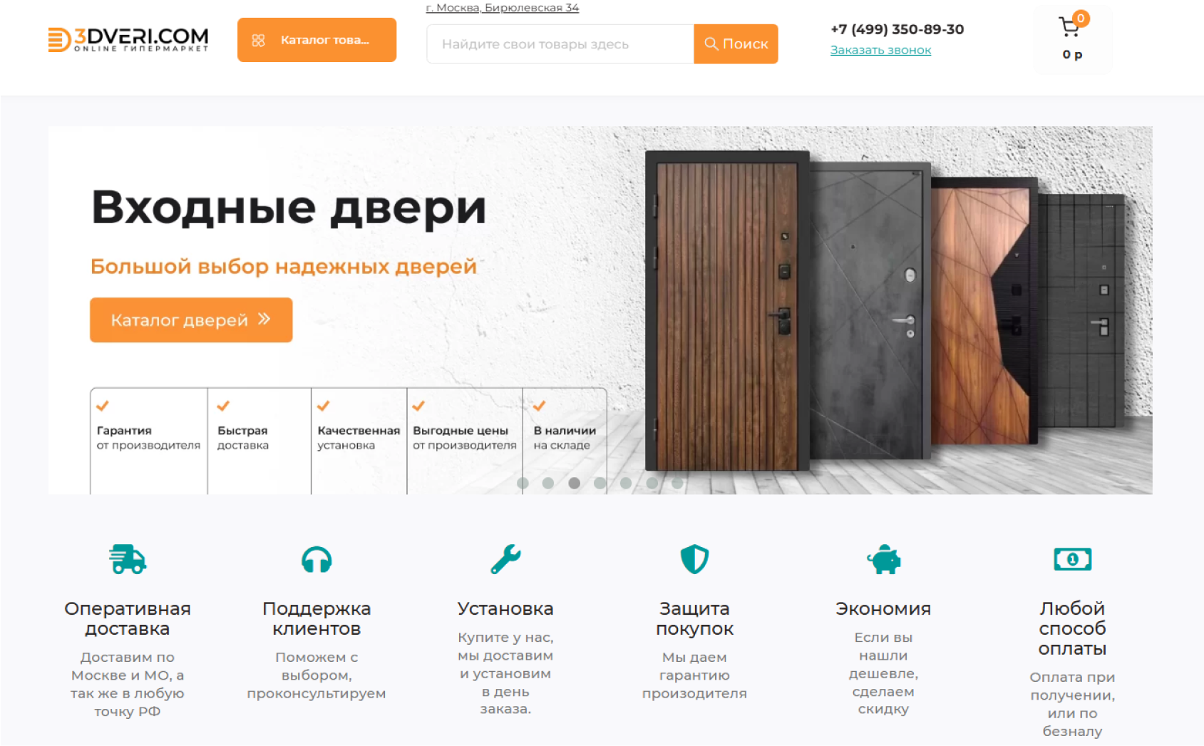Click the Заказать звонок link
The image size is (1204, 746).
tap(880, 50)
